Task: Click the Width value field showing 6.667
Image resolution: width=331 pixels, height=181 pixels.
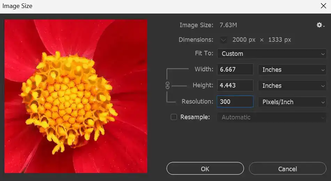Action: tap(235, 69)
